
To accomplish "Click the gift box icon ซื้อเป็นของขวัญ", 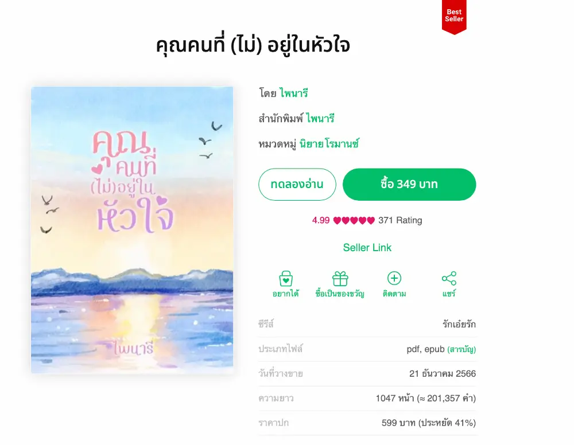I will coord(340,279).
